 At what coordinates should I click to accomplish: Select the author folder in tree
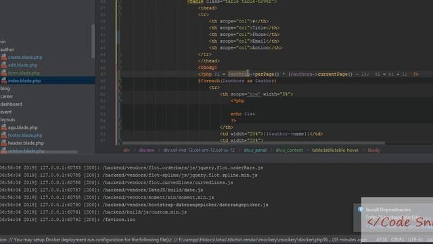click(x=7, y=49)
